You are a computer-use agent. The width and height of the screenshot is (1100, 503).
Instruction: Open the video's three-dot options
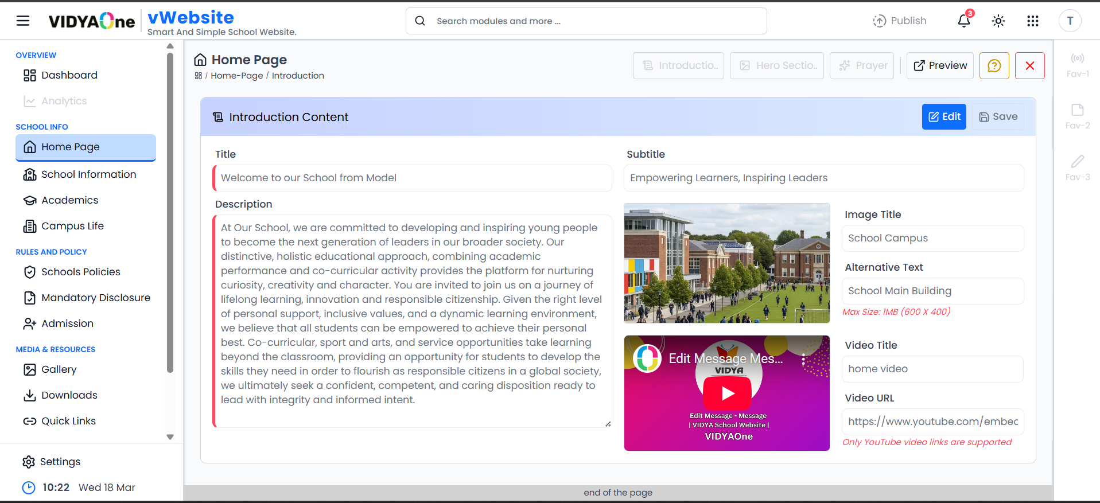pyautogui.click(x=803, y=360)
